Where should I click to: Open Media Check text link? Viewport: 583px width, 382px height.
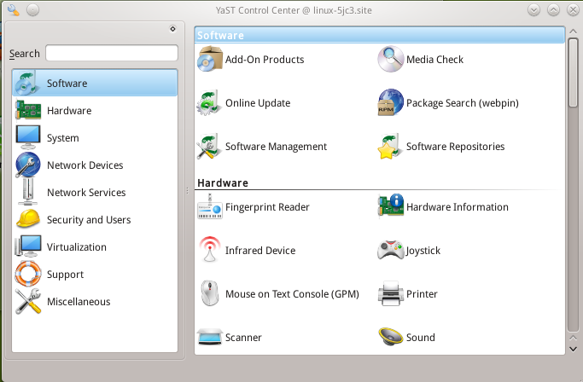pyautogui.click(x=434, y=60)
